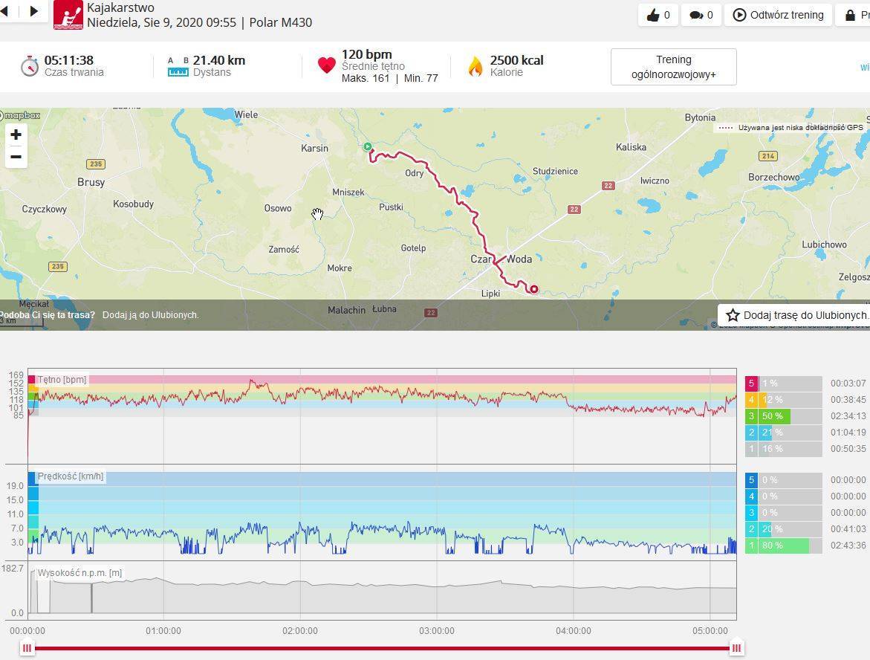This screenshot has height=660, width=870.
Task: Select heart rate zone 3 green swatch
Action: point(751,416)
